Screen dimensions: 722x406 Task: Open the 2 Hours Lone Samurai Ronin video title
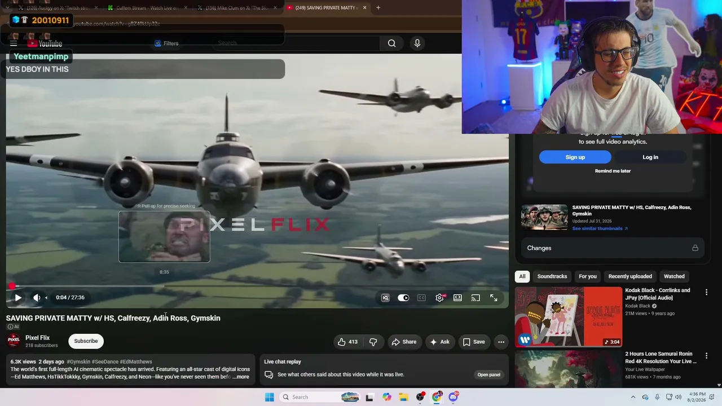(661, 358)
